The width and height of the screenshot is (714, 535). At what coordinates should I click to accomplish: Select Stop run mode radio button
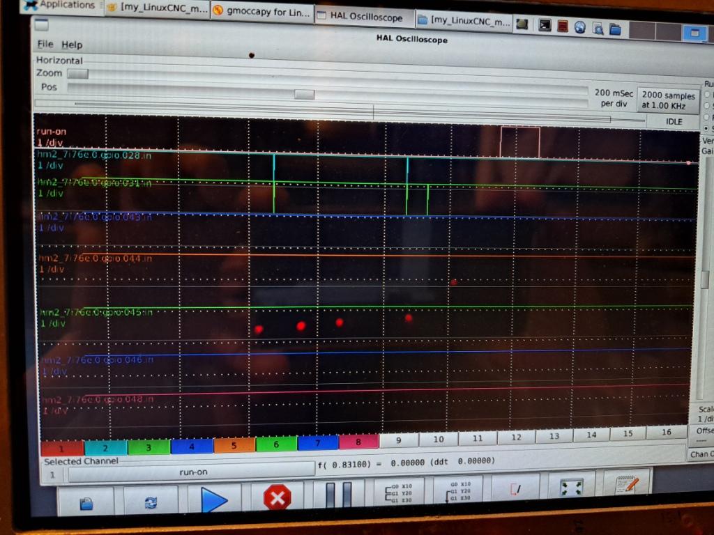(x=707, y=128)
